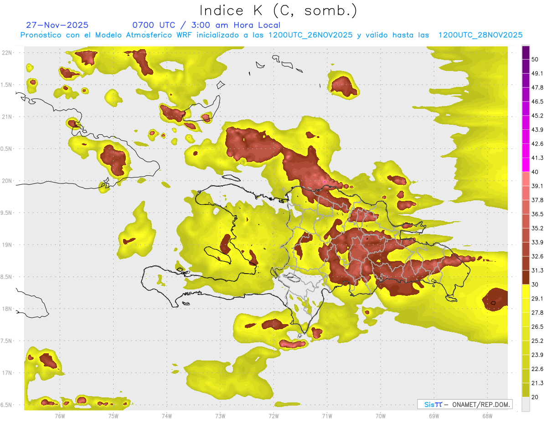The image size is (547, 422).
Task: Click the 72W longitude axis label
Action: 273,416
